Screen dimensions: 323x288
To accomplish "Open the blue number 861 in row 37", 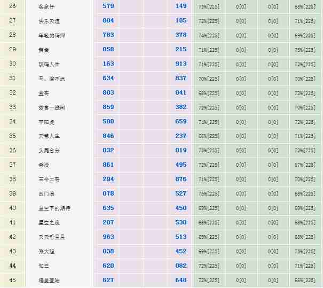I will pos(108,165).
